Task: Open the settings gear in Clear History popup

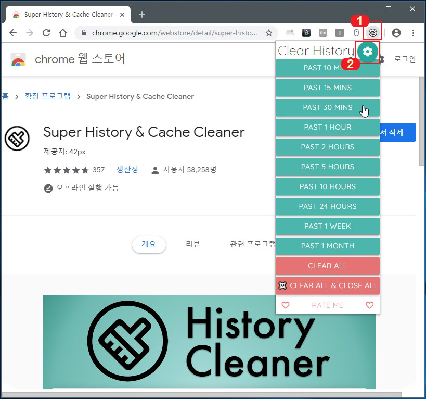Action: point(368,52)
